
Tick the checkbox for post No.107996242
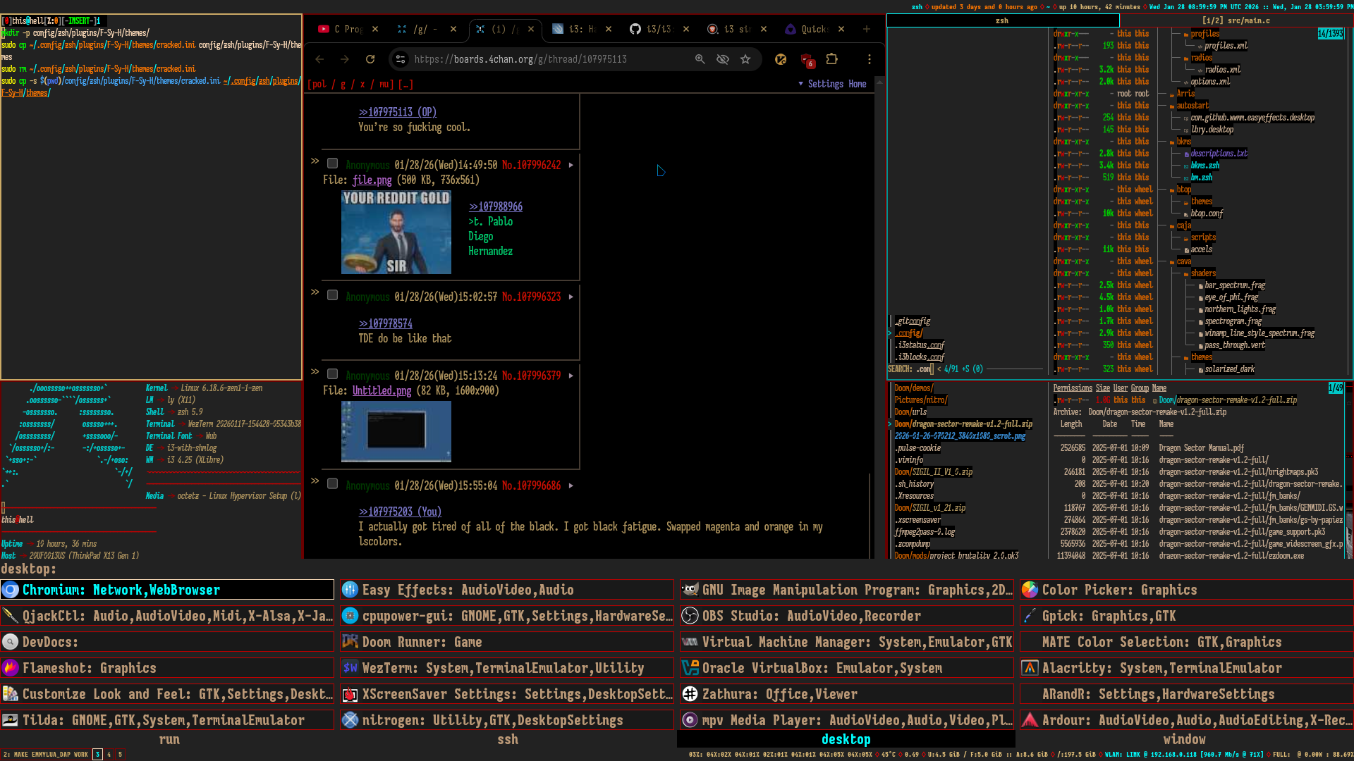tap(333, 163)
